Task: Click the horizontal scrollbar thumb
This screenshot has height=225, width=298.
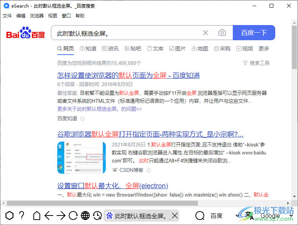Action: pyautogui.click(x=102, y=203)
